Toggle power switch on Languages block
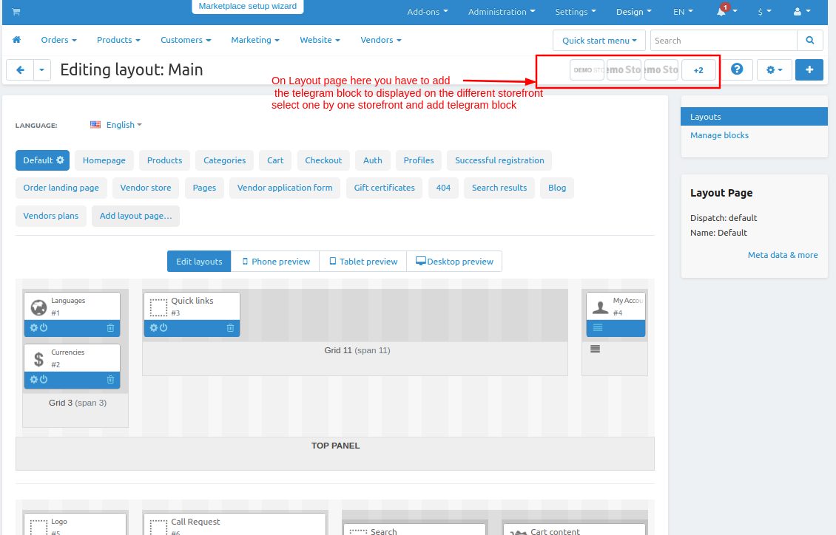Screen dimensions: 836x535 tap(44, 328)
